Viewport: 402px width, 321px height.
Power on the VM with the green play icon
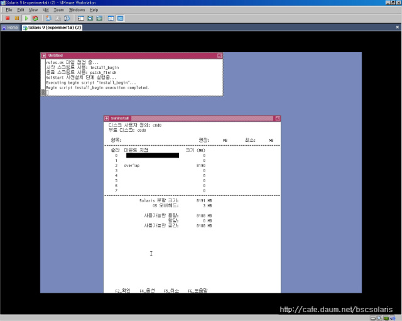26,18
